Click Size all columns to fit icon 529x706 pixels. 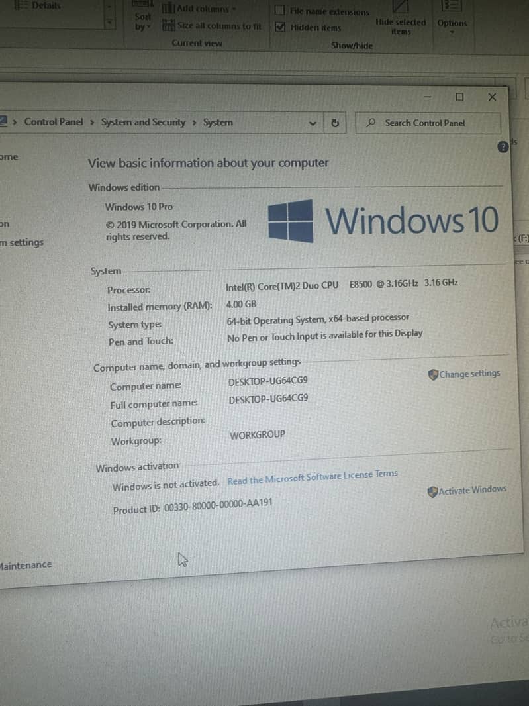[168, 25]
